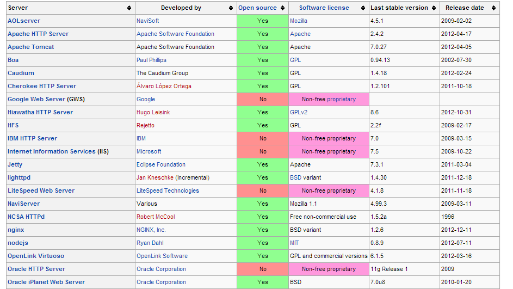
Task: Select 11g Release 1 version text
Action: point(389,269)
